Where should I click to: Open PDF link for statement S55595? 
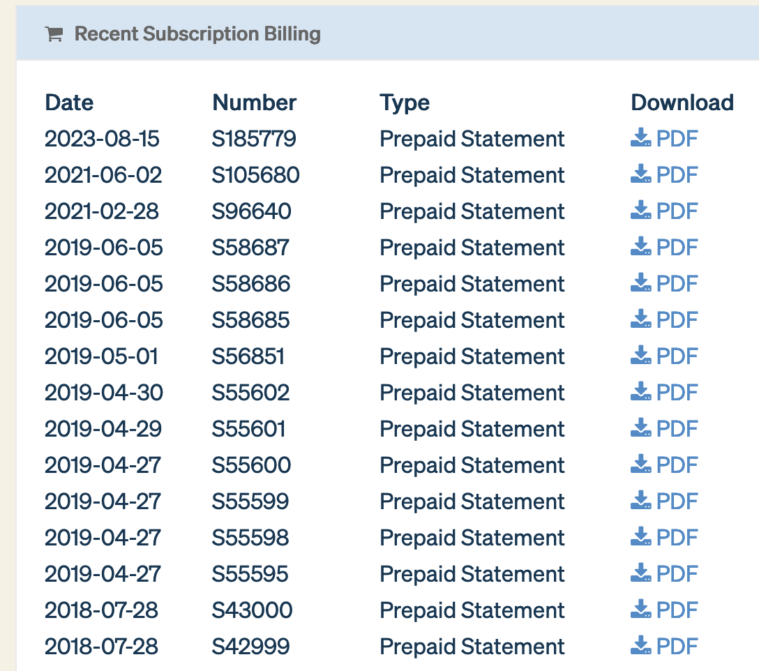tap(676, 574)
